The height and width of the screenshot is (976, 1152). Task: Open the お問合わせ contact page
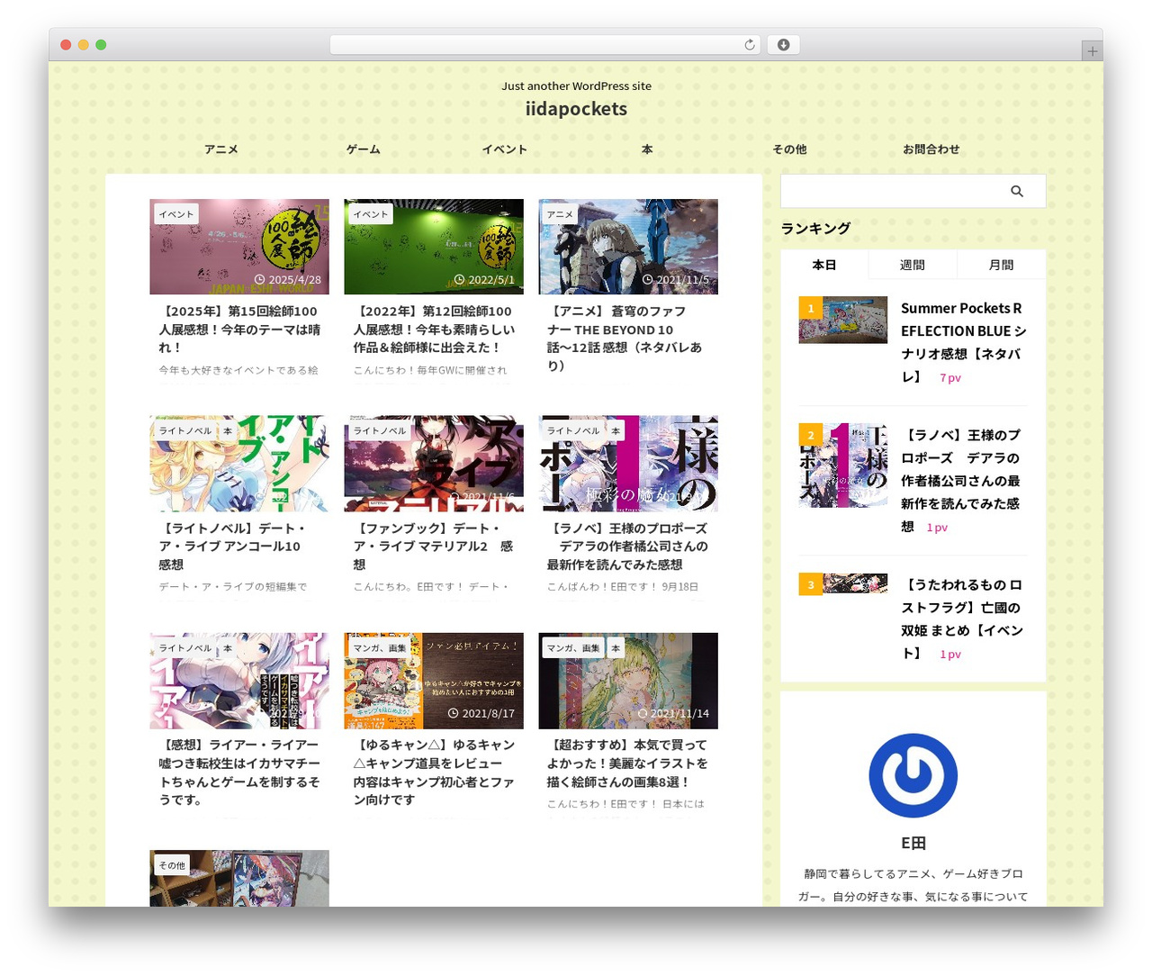(931, 149)
